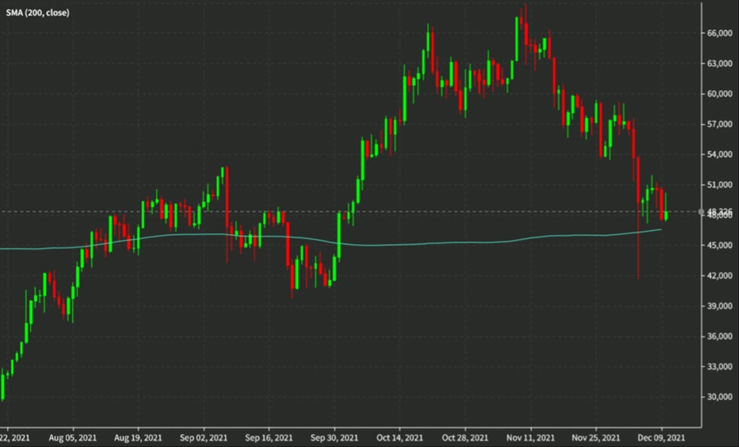The height and width of the screenshot is (447, 739).
Task: Click the right end of the SMA line
Action: tap(661, 230)
